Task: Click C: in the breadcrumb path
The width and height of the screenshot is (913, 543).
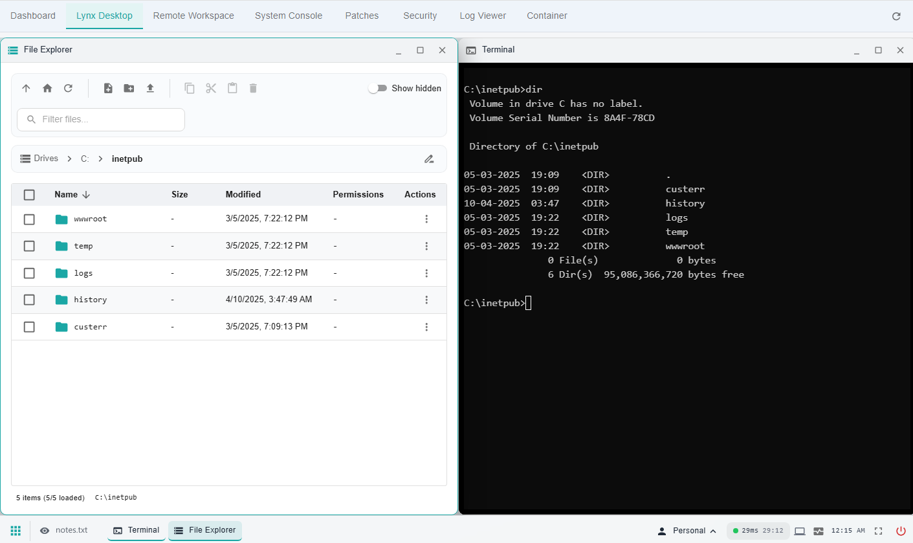Action: (x=85, y=159)
